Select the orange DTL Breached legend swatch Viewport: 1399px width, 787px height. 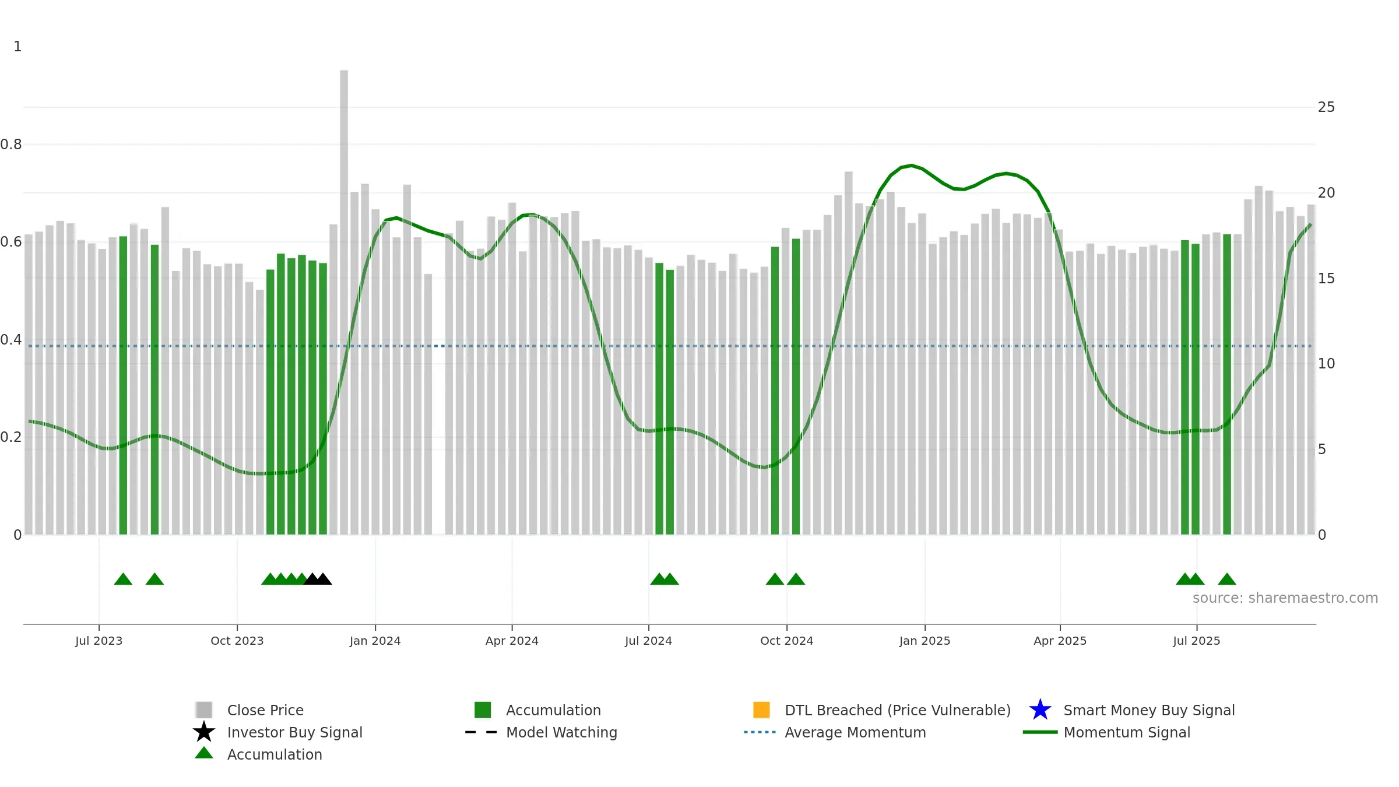point(761,709)
